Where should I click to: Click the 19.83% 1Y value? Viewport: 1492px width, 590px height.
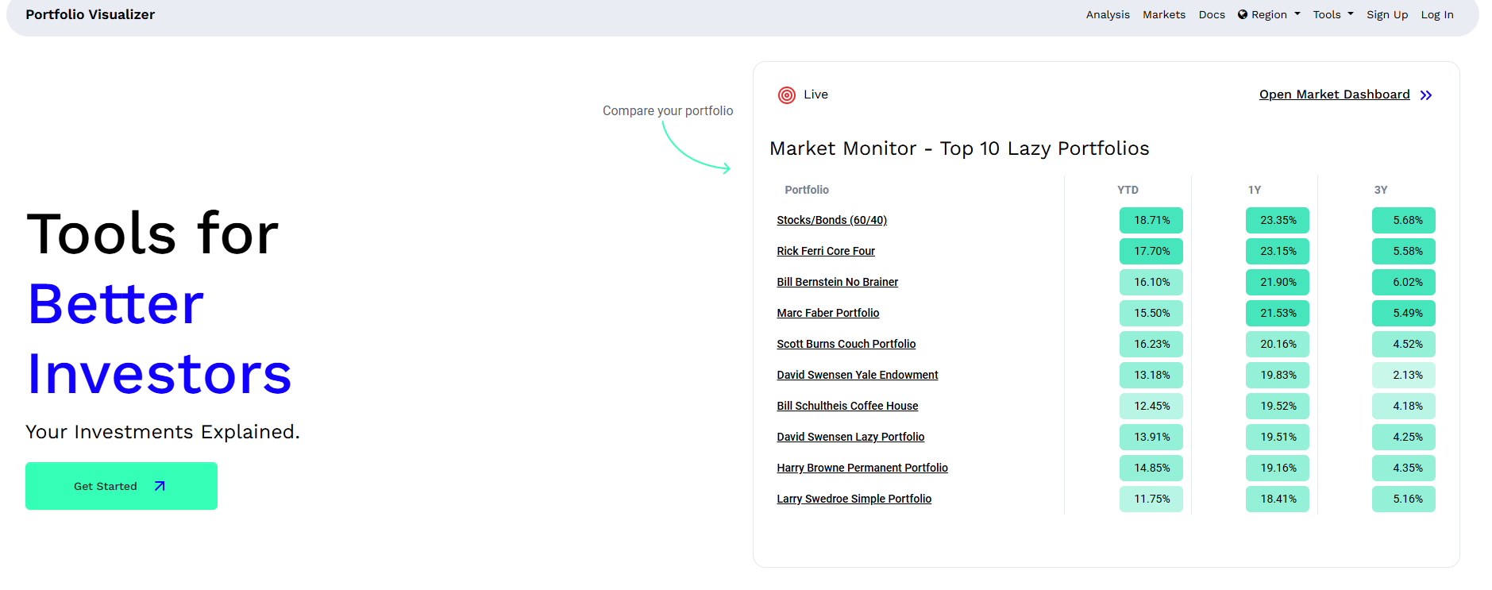point(1278,375)
